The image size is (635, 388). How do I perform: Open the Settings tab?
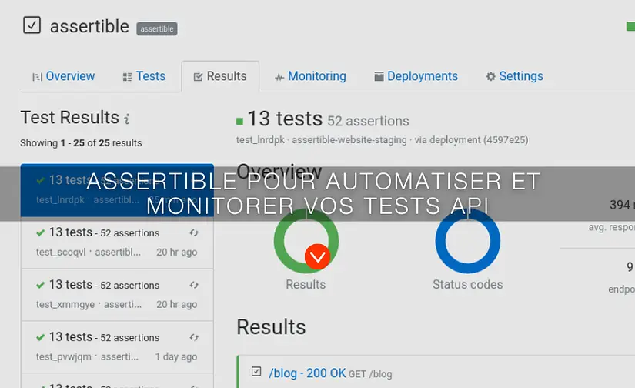[x=515, y=76]
